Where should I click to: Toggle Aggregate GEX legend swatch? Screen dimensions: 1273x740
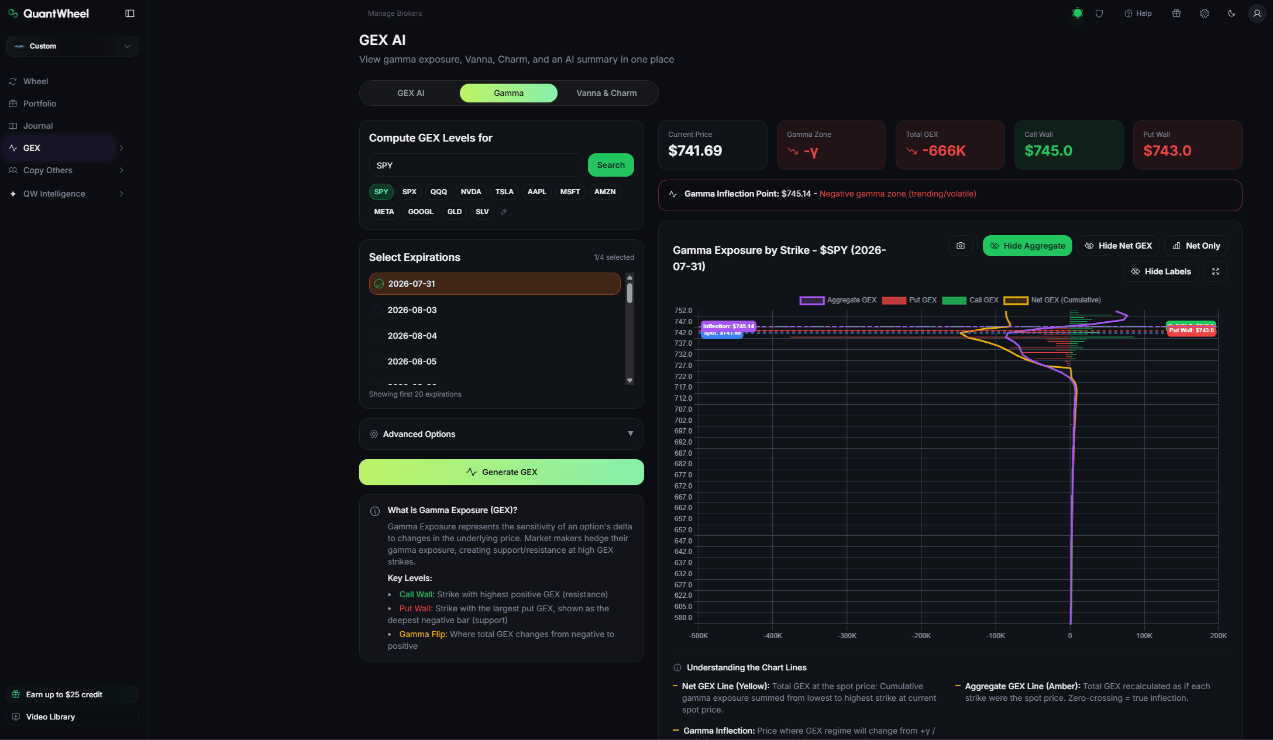811,300
